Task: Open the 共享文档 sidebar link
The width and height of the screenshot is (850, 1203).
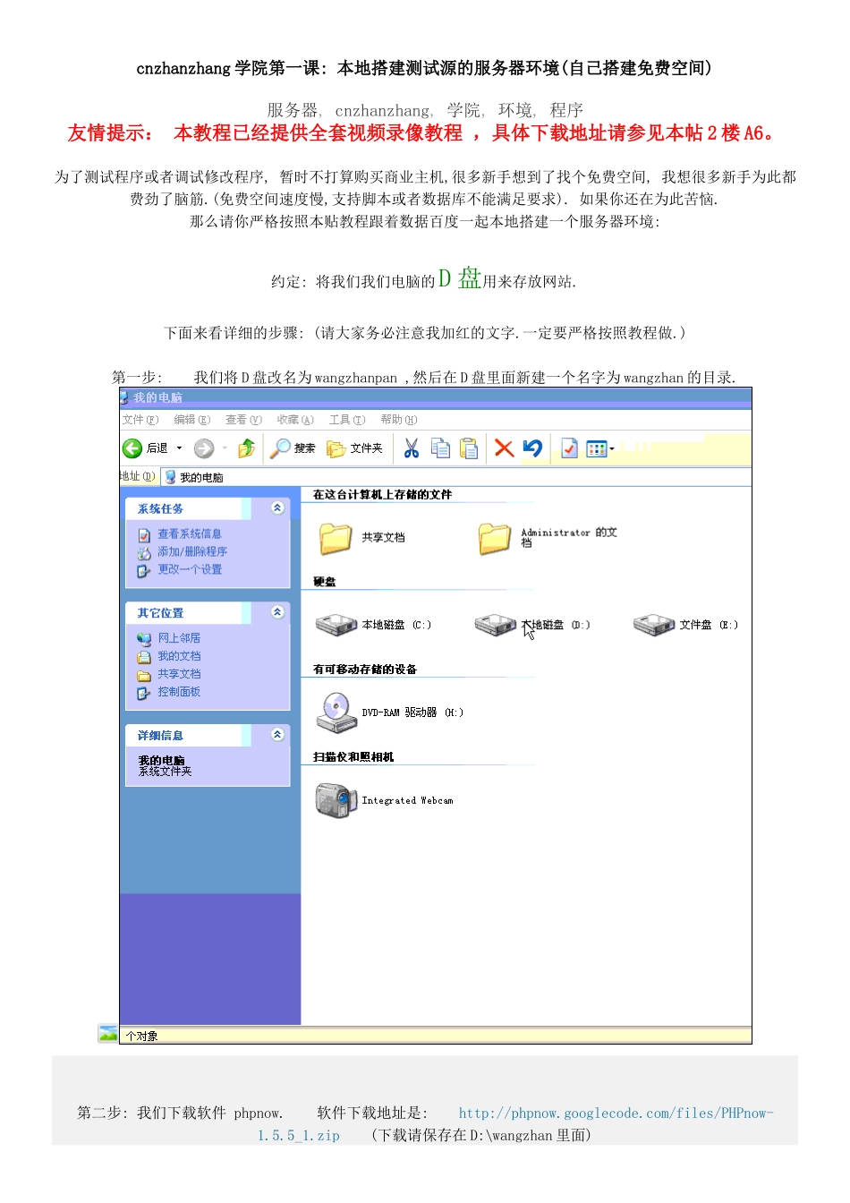Action: pyautogui.click(x=179, y=674)
